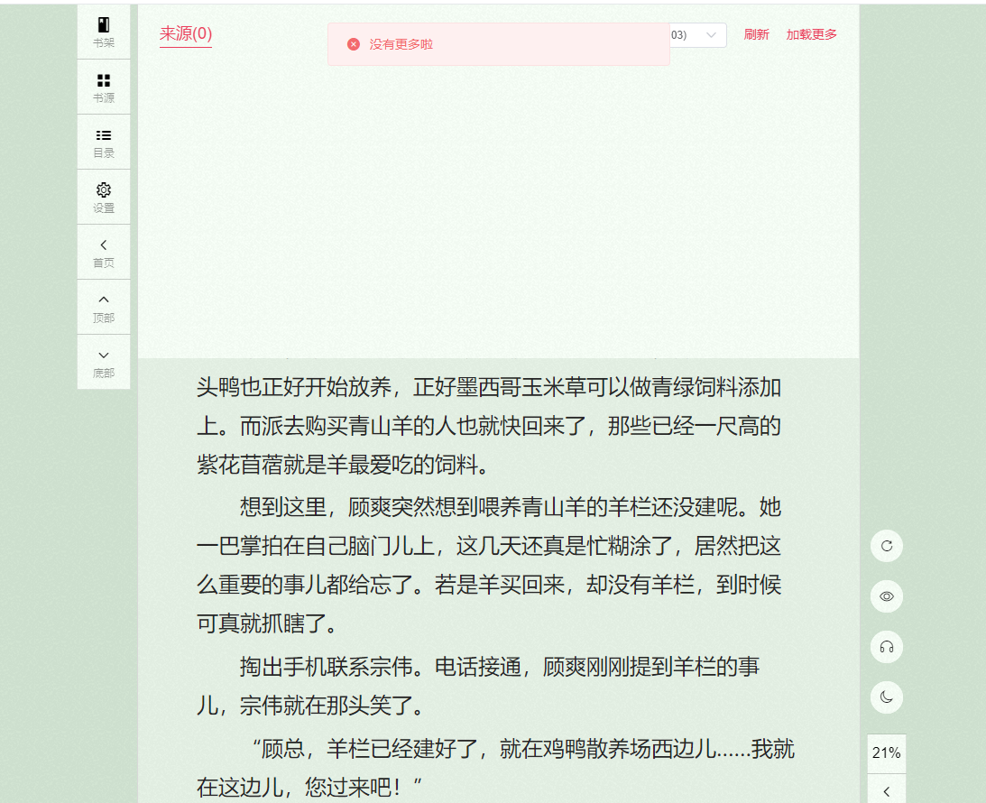This screenshot has width=986, height=803.
Task: Open the 书源 book source sidebar icon
Action: click(104, 88)
